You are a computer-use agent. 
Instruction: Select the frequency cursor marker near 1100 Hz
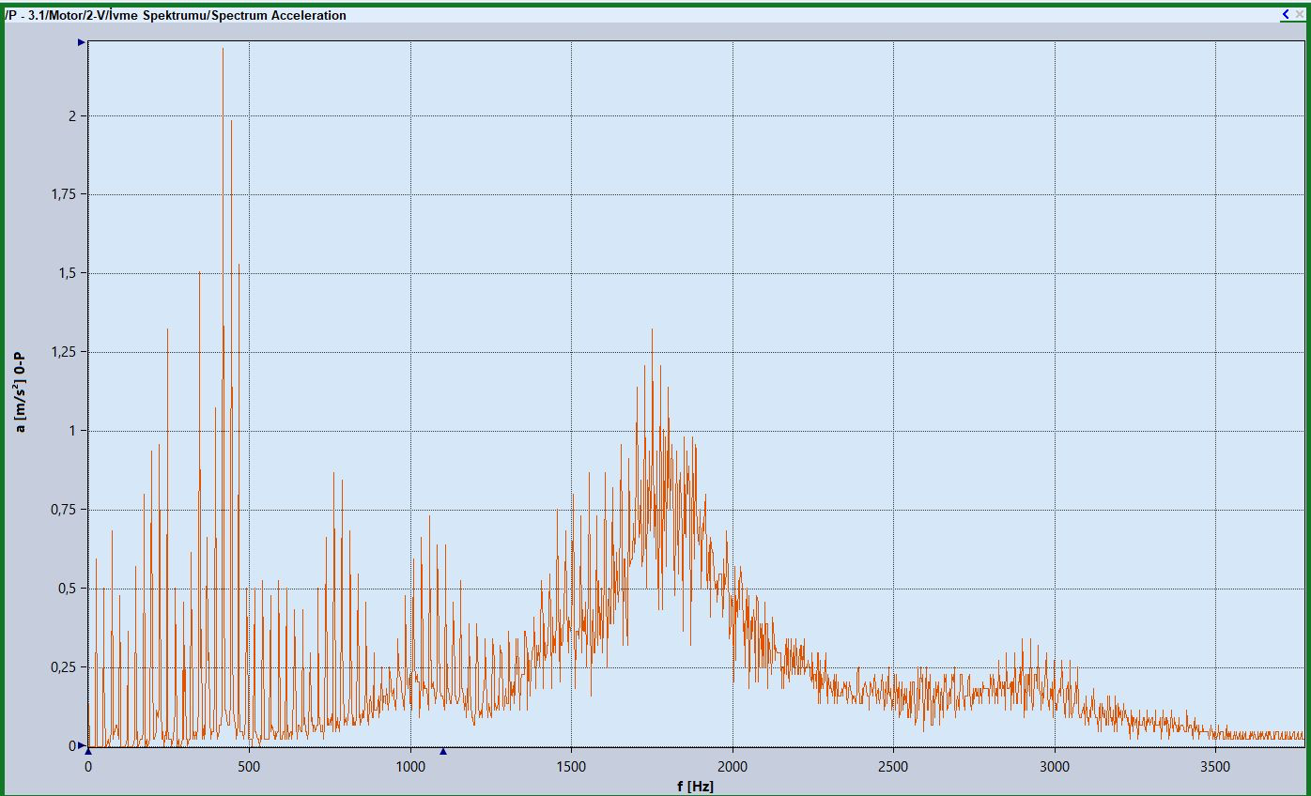coord(443,751)
